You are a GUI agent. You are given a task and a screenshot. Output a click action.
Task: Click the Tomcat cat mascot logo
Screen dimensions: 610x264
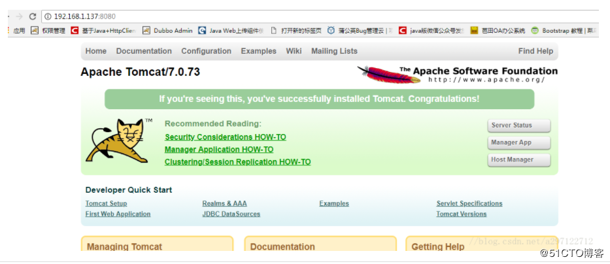(118, 140)
